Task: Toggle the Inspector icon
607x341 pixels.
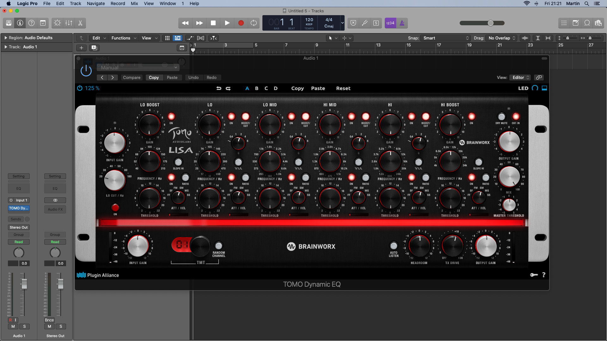Action: (20, 23)
